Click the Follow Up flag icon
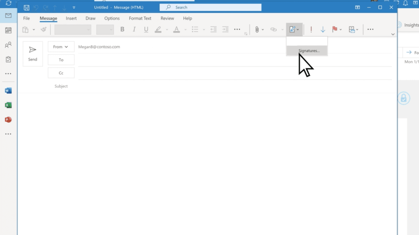 pyautogui.click(x=335, y=29)
